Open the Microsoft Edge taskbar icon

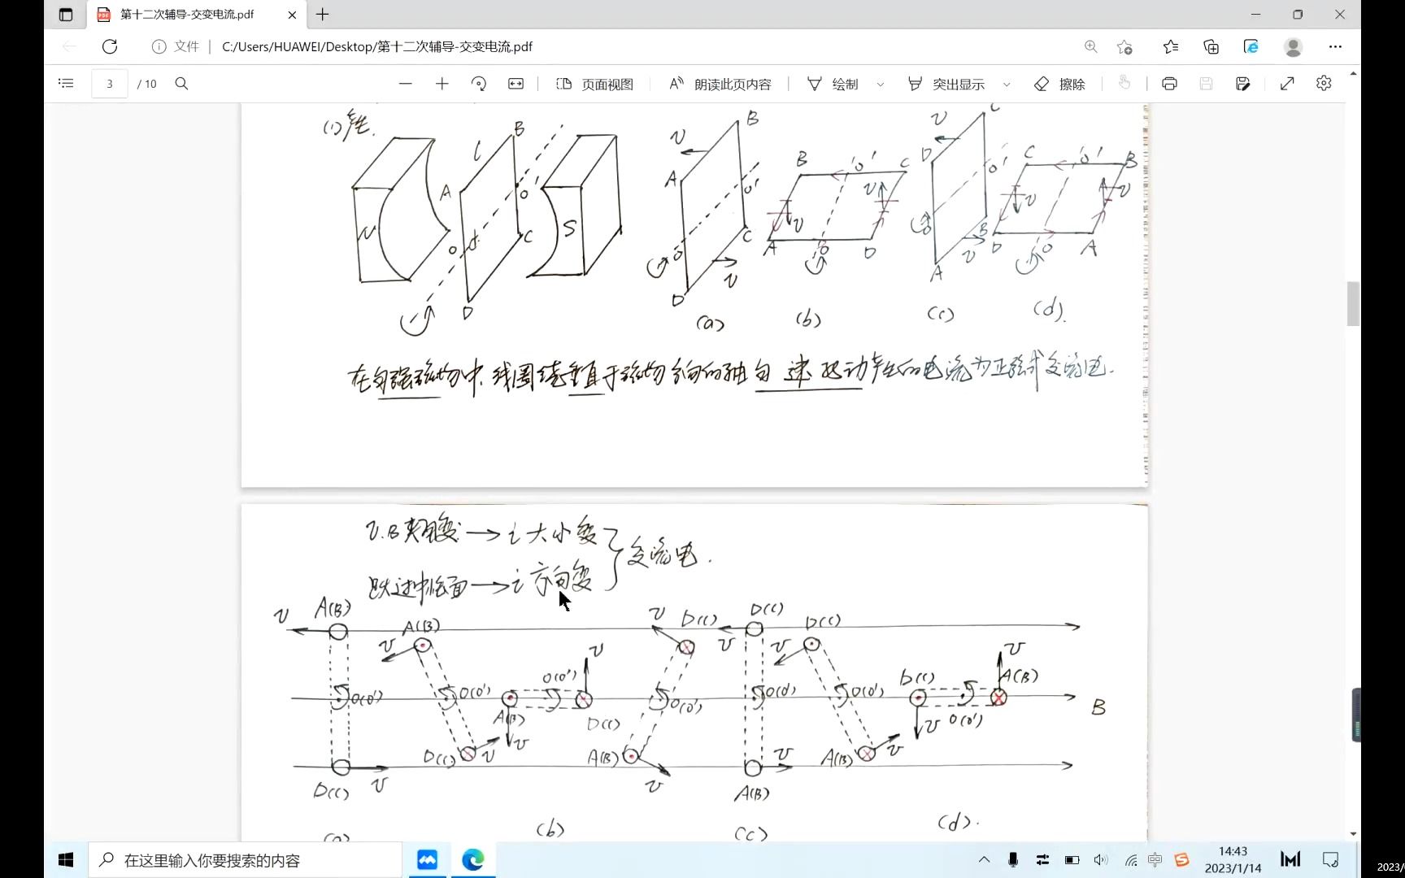(x=473, y=859)
